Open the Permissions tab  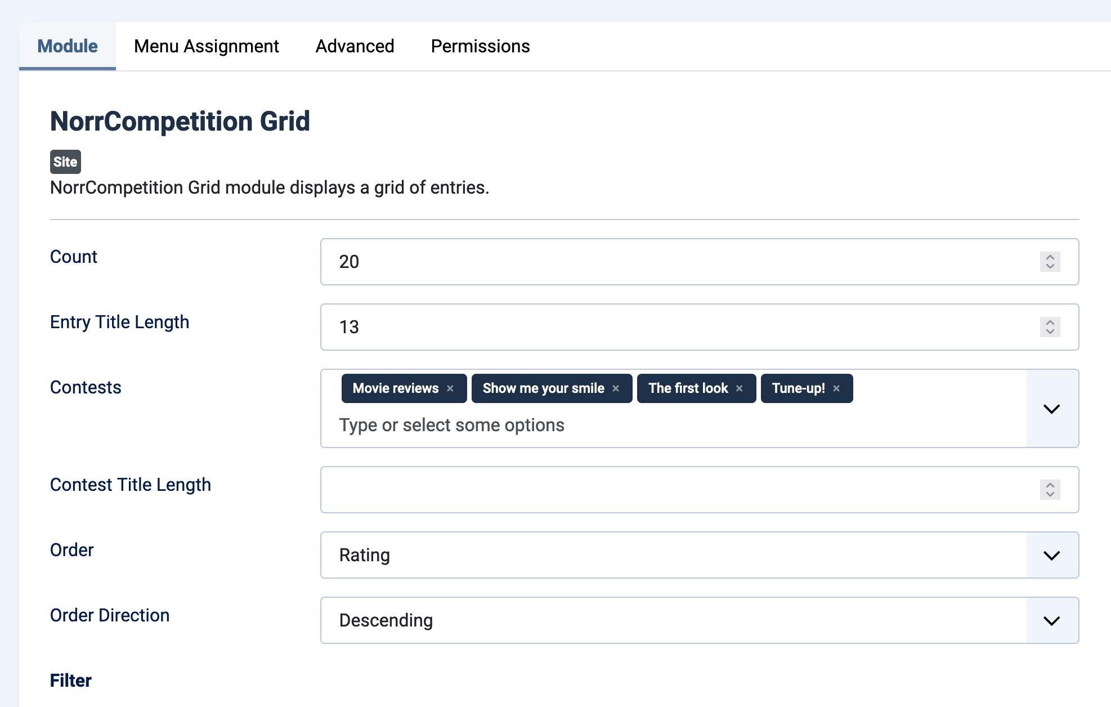tap(480, 46)
